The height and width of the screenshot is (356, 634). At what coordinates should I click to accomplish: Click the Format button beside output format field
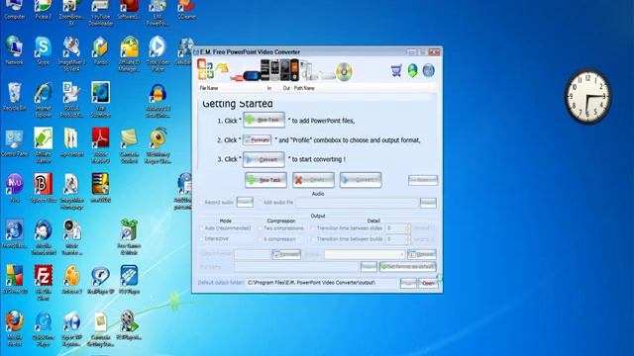click(x=286, y=254)
